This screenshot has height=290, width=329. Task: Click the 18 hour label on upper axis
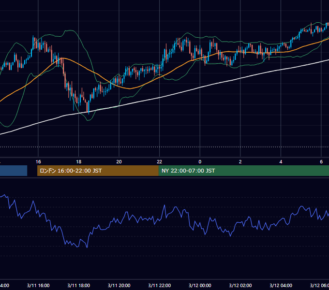(78, 162)
